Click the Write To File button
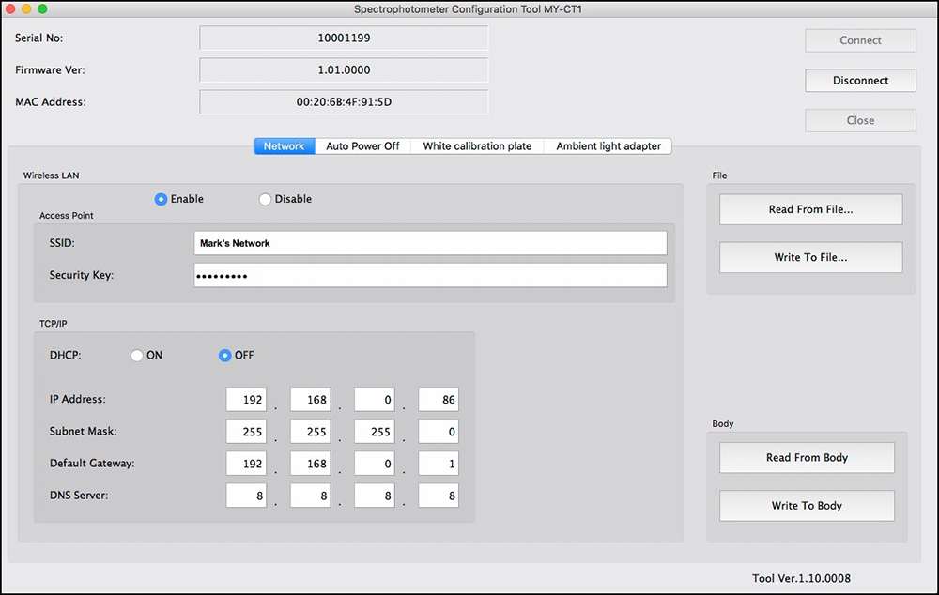Viewport: 939px width, 595px height. click(x=810, y=257)
